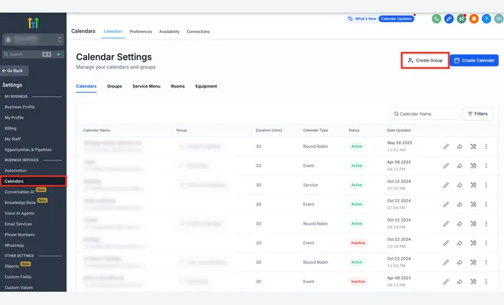Click the Create Calendar button

474,60
